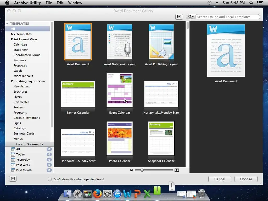The width and height of the screenshot is (268, 201).
Task: Click the hide-sidebar button at bottom left
Action: [13, 179]
